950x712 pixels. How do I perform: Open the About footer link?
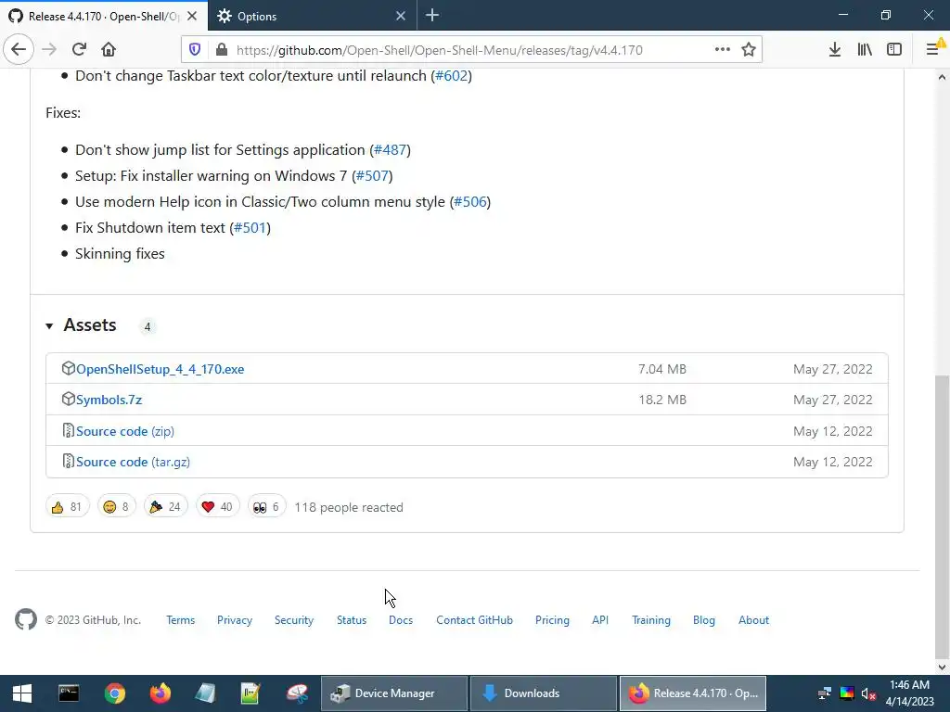point(753,620)
